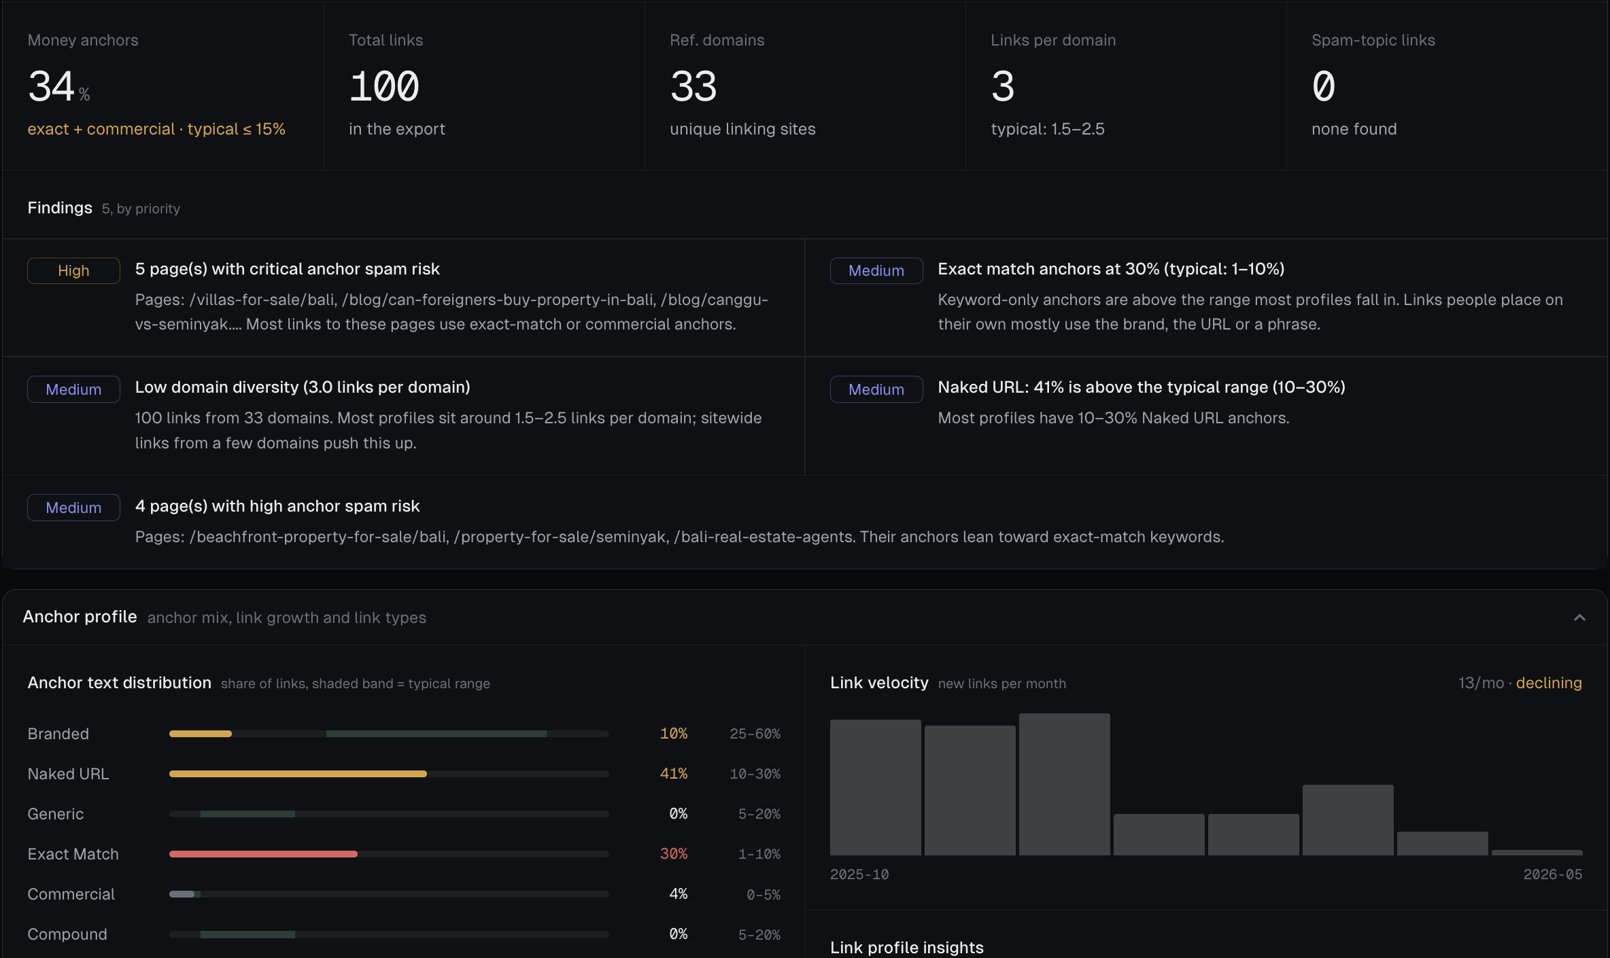Image resolution: width=1610 pixels, height=958 pixels.
Task: Select the Commercial distribution bar
Action: click(389, 894)
